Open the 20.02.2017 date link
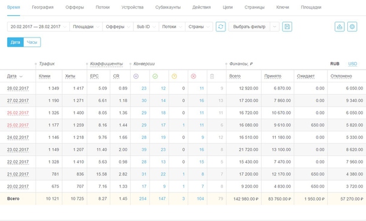366x221 pixels. pos(18,186)
